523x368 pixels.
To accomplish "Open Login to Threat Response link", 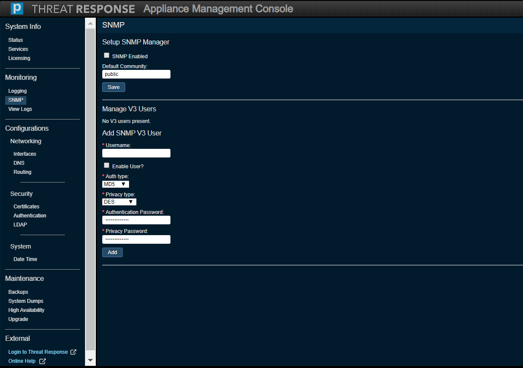I will [38, 352].
